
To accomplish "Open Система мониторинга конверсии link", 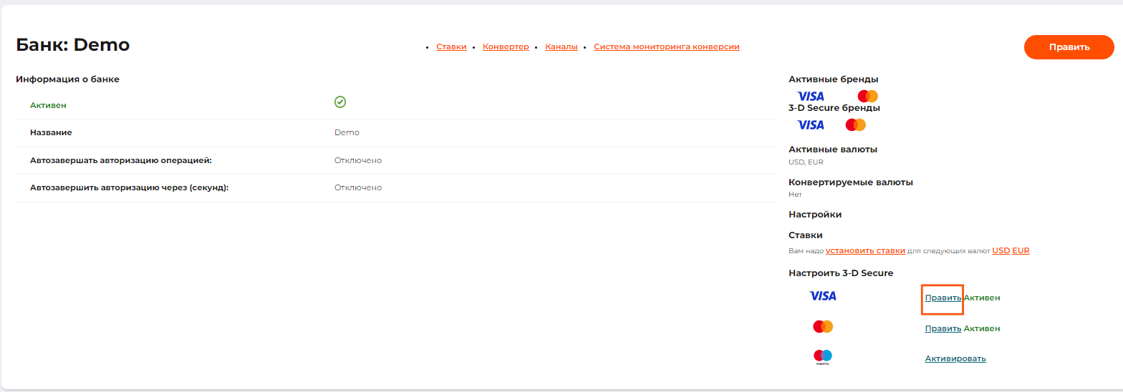I will [666, 46].
